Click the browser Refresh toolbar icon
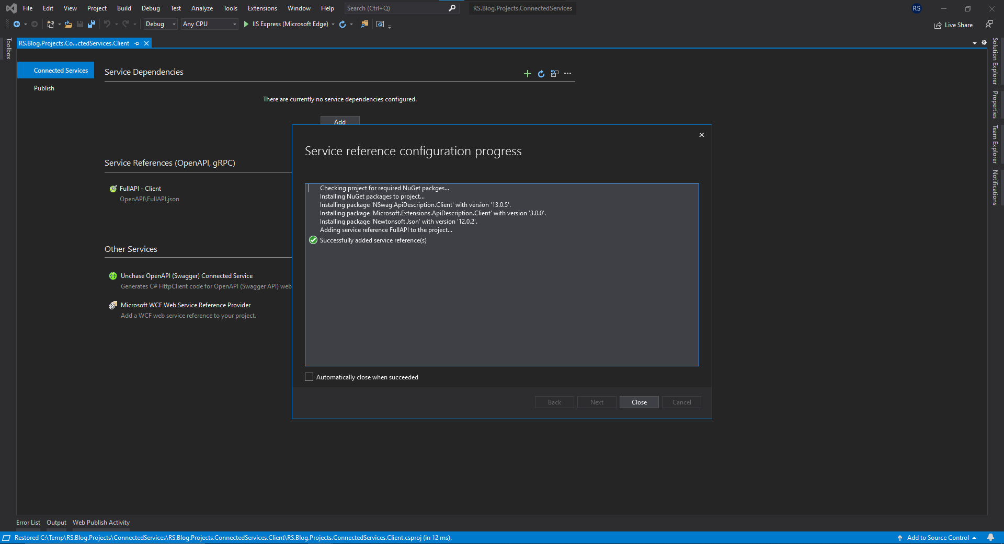 343,24
